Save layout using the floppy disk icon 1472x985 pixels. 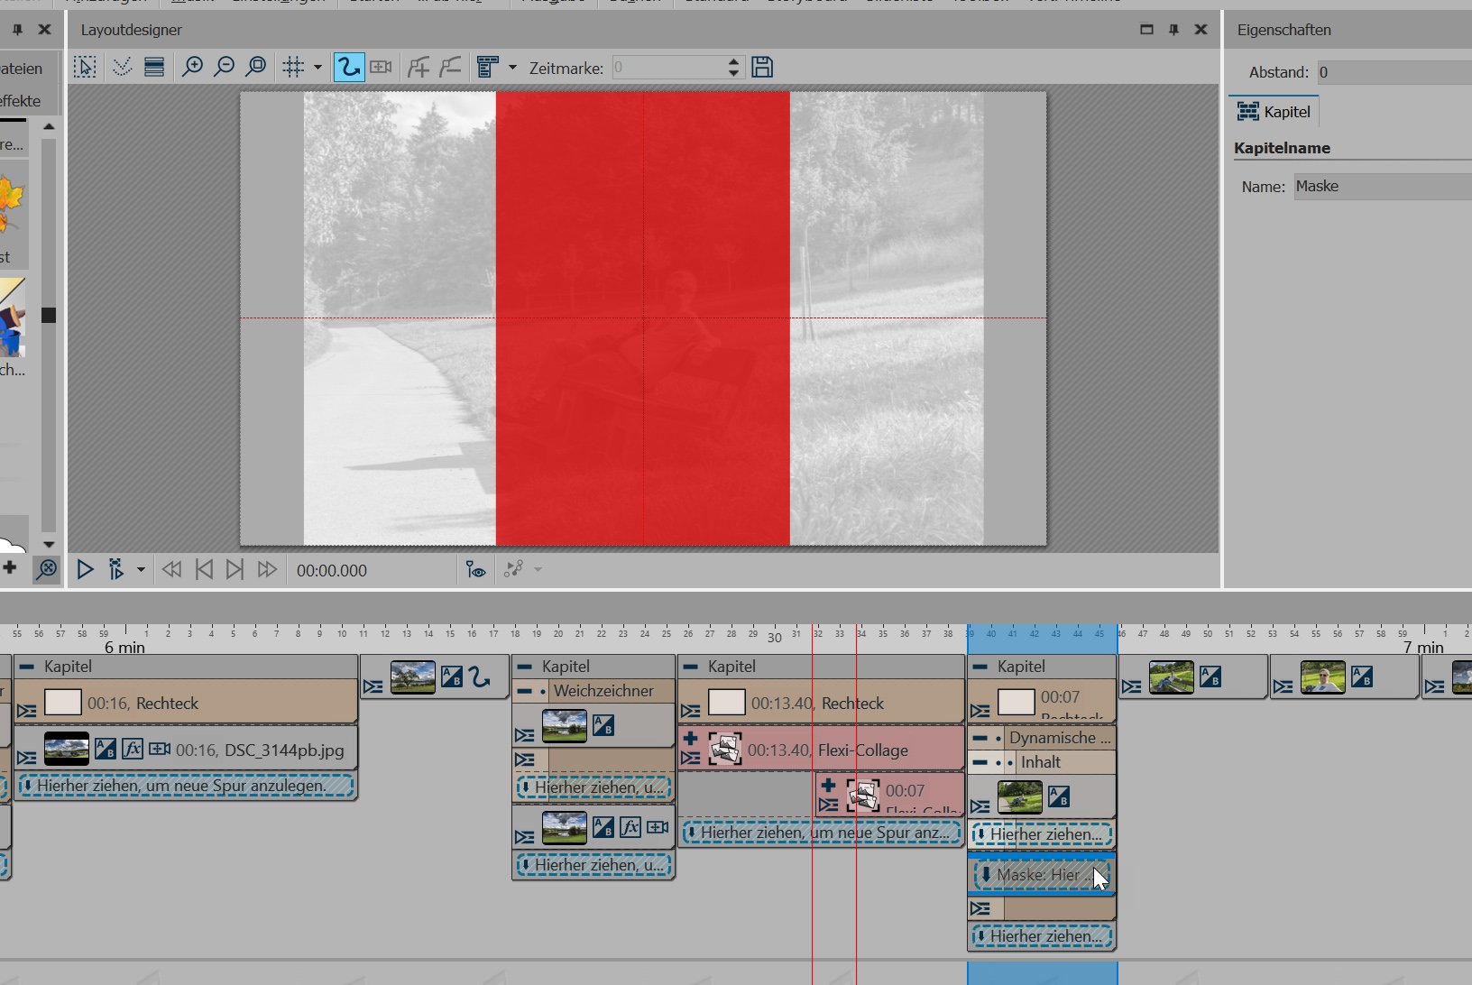click(762, 68)
